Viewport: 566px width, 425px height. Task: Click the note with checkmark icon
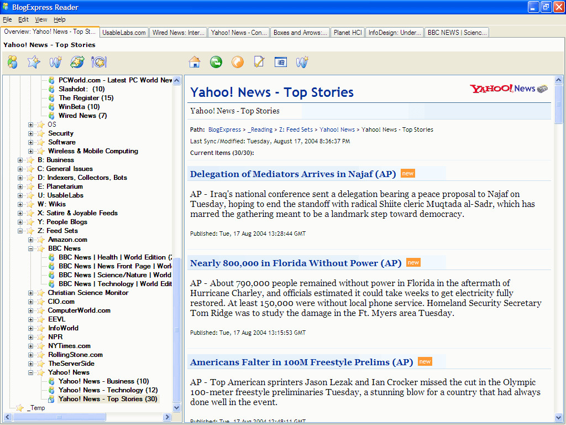pos(259,62)
